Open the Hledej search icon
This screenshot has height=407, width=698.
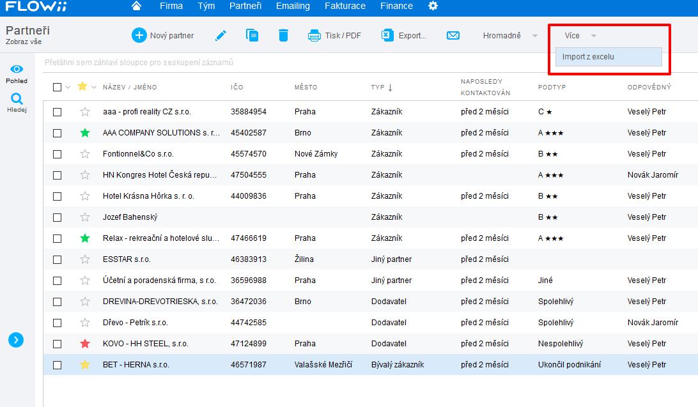coord(17,98)
